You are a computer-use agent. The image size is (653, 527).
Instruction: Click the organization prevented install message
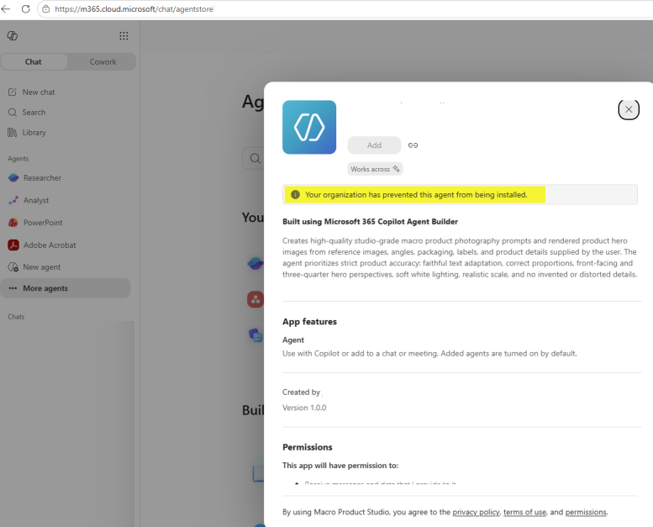pyautogui.click(x=416, y=194)
